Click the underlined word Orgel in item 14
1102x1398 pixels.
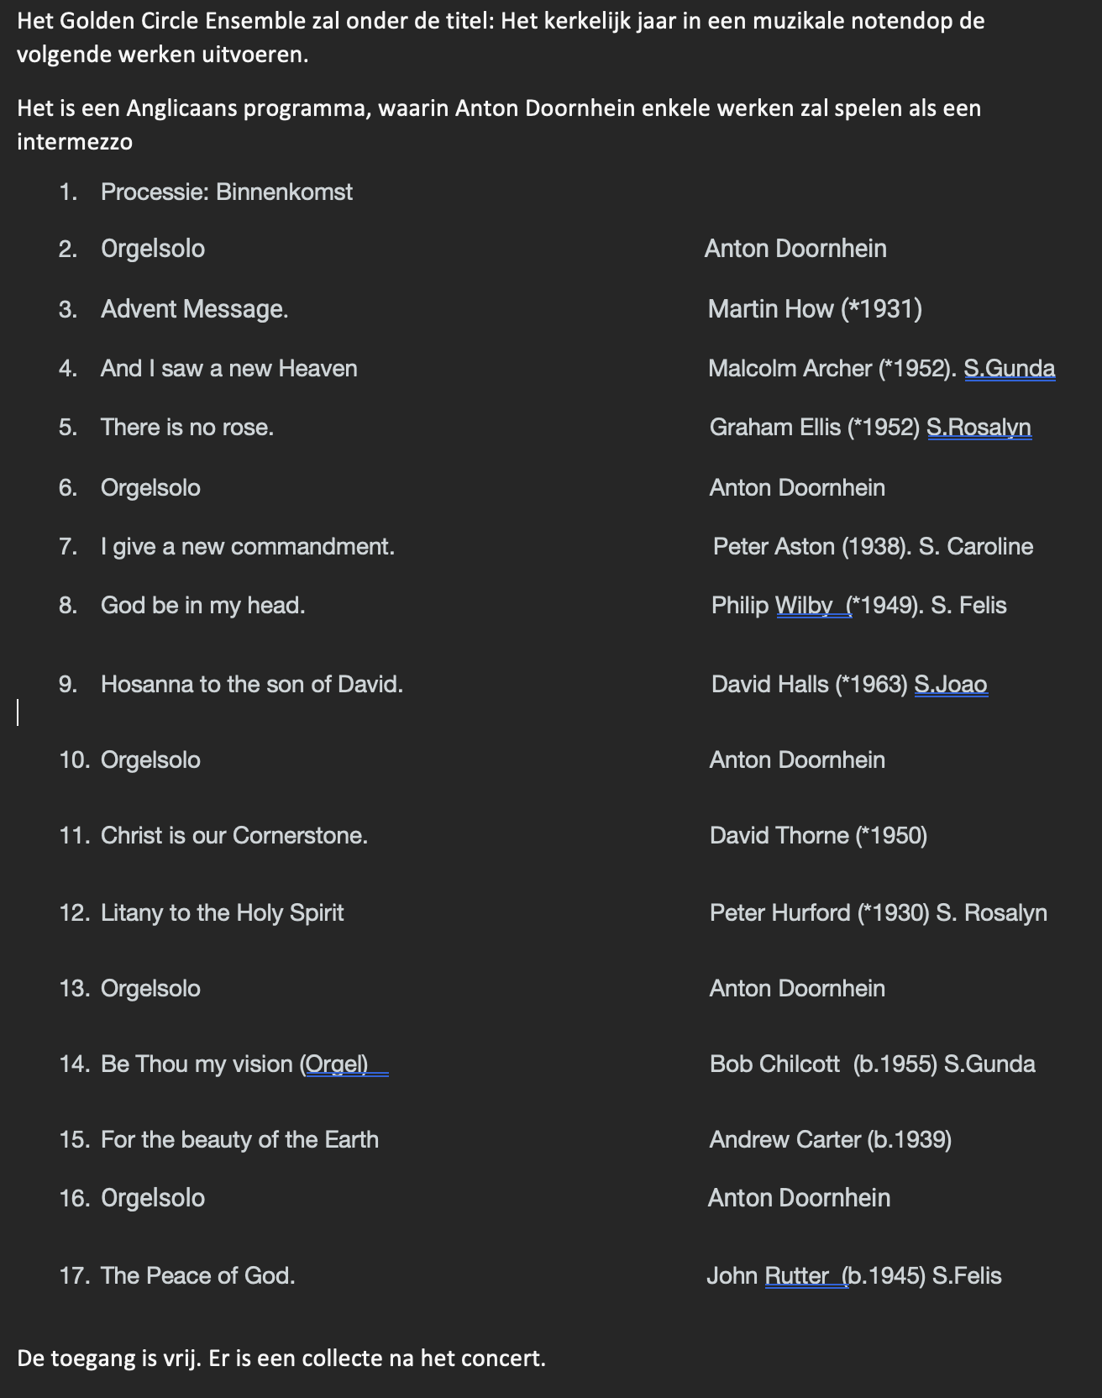point(337,1064)
